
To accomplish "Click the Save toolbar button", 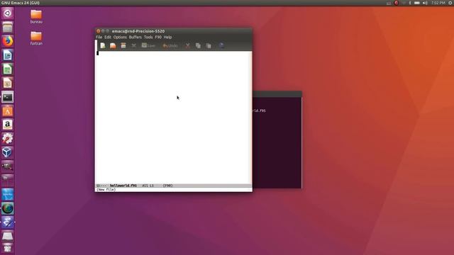I will click(148, 45).
